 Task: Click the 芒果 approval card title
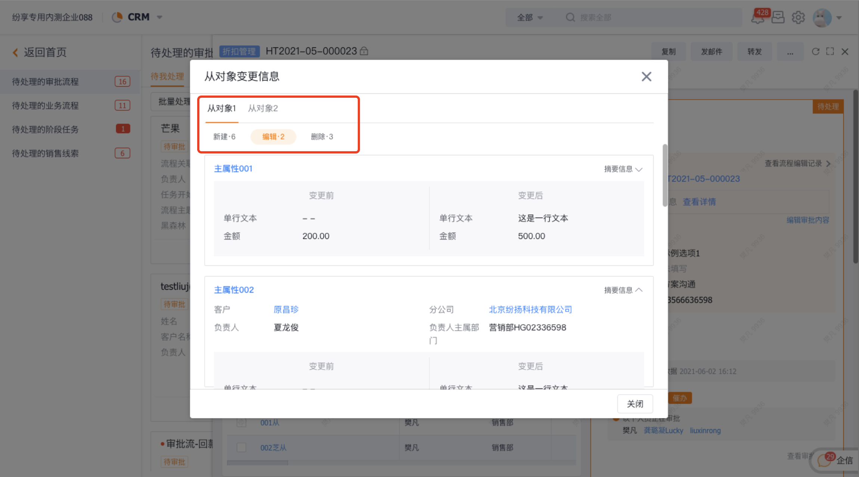click(170, 128)
